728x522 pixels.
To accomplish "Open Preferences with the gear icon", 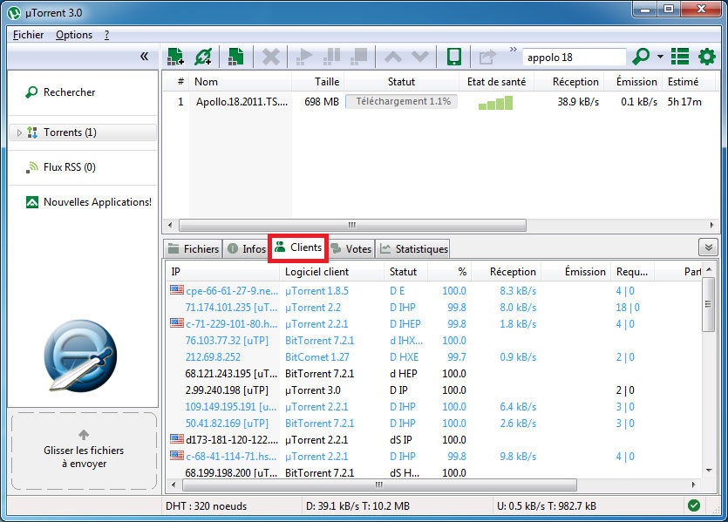I will 707,57.
